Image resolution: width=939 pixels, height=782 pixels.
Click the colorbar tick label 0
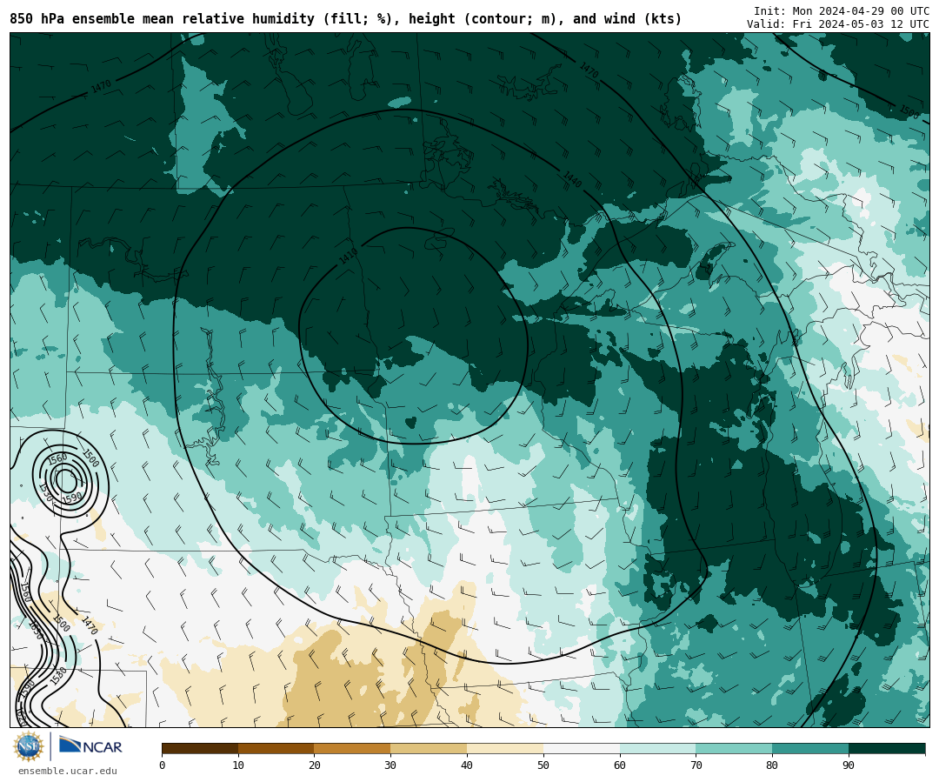point(163,765)
